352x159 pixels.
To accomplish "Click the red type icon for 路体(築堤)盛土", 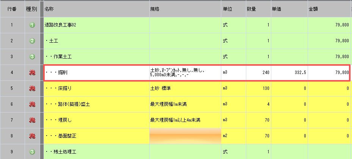I will pos(32,104).
